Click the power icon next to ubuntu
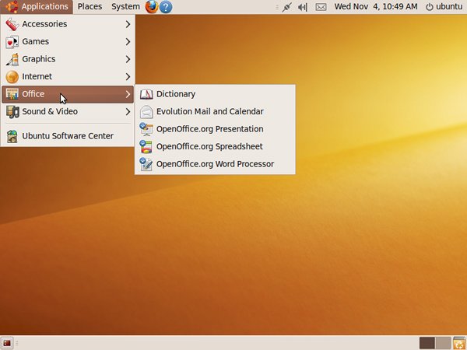The image size is (467, 350). (429, 7)
